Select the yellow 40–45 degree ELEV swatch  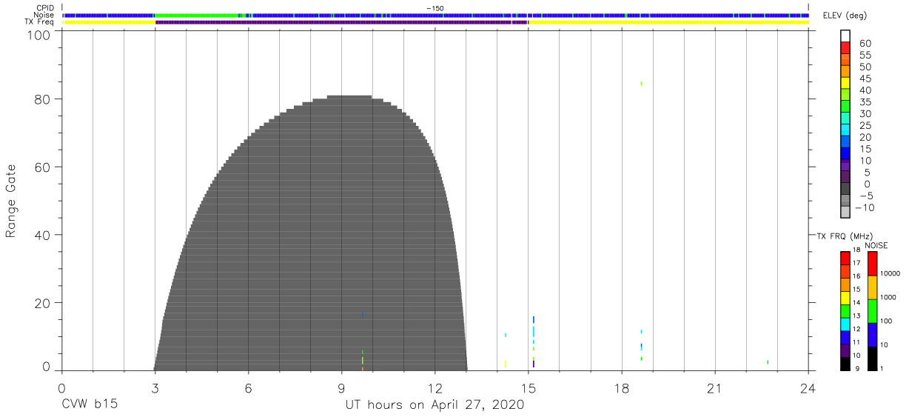coord(845,84)
